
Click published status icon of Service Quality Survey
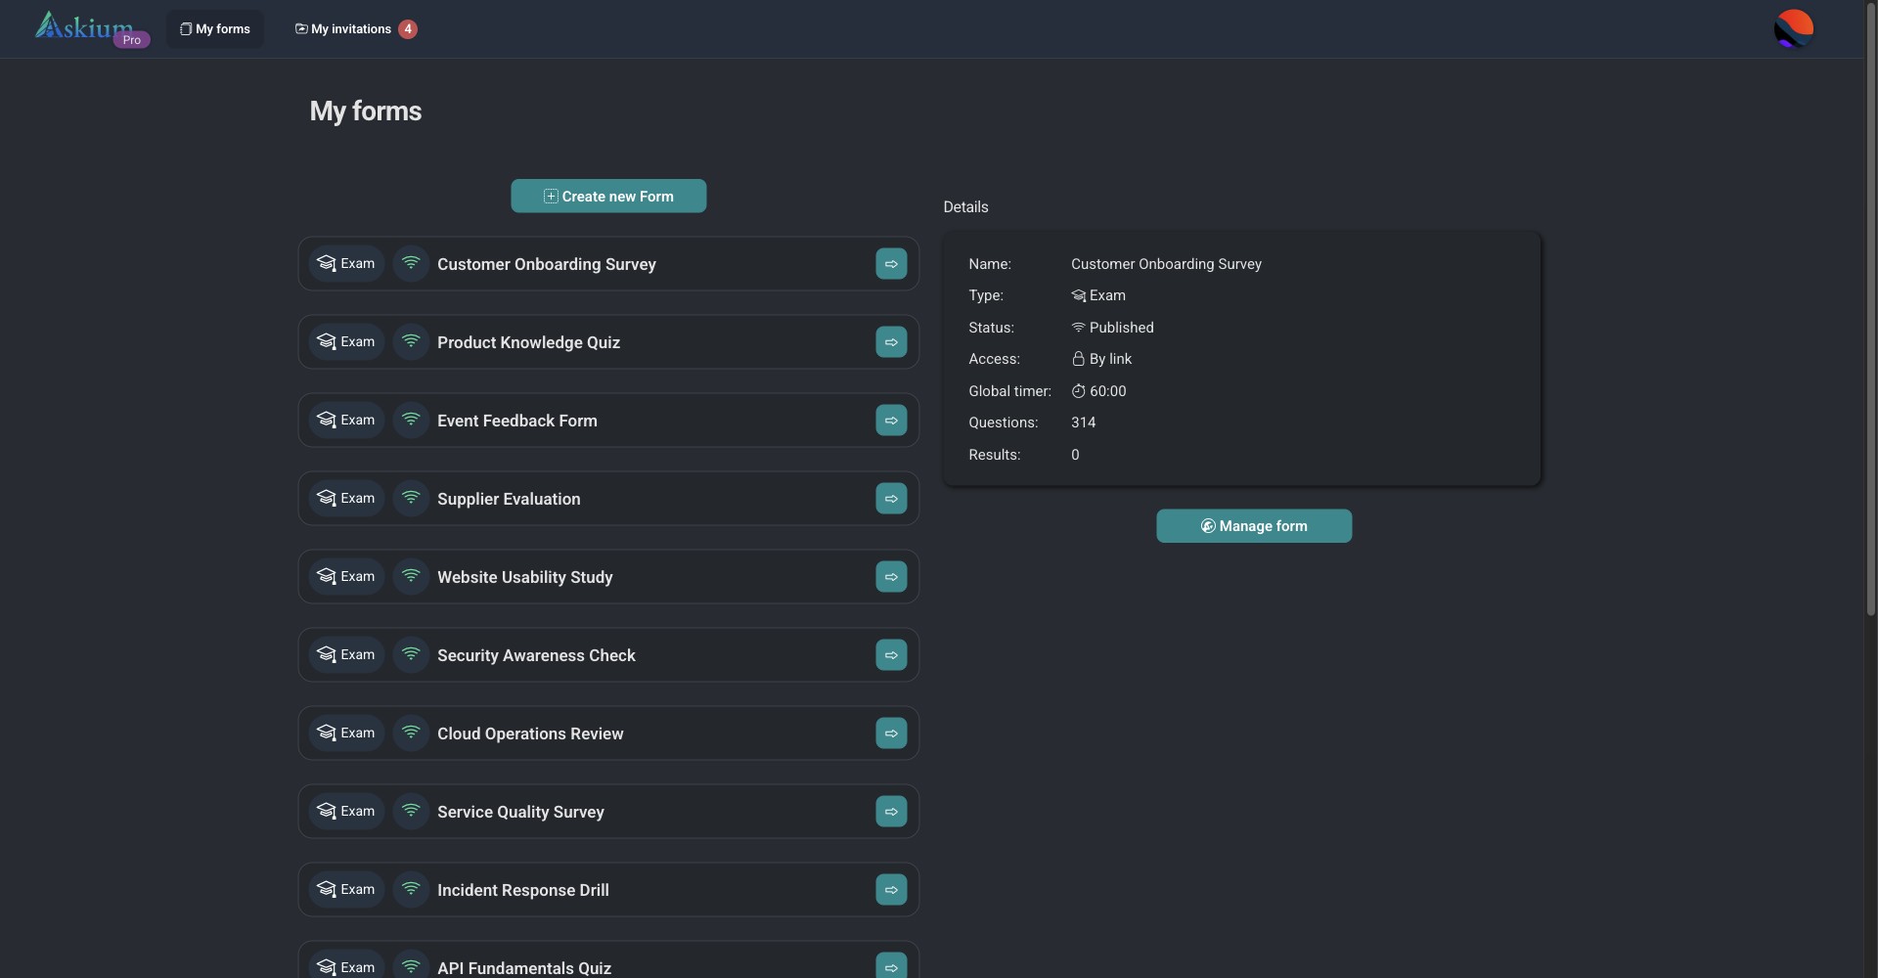coord(411,811)
